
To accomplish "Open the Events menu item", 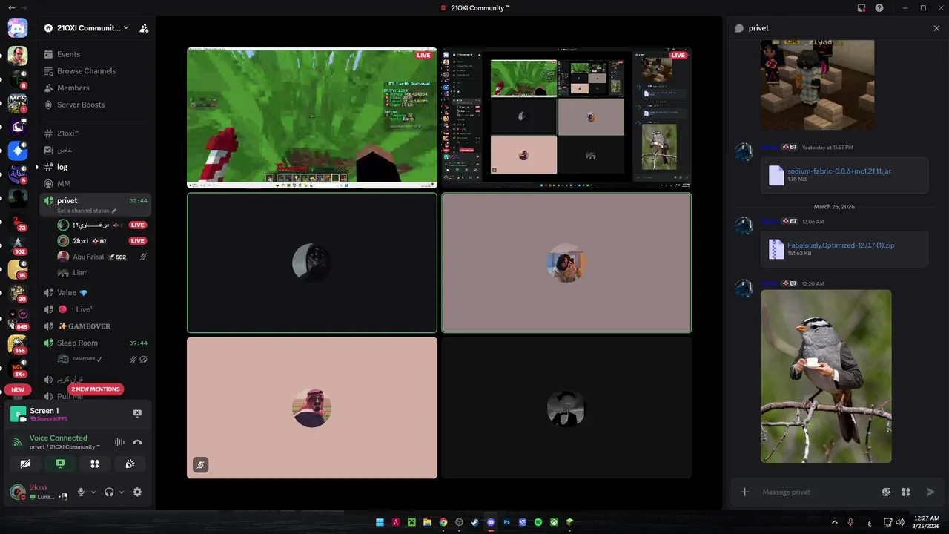I will click(68, 54).
